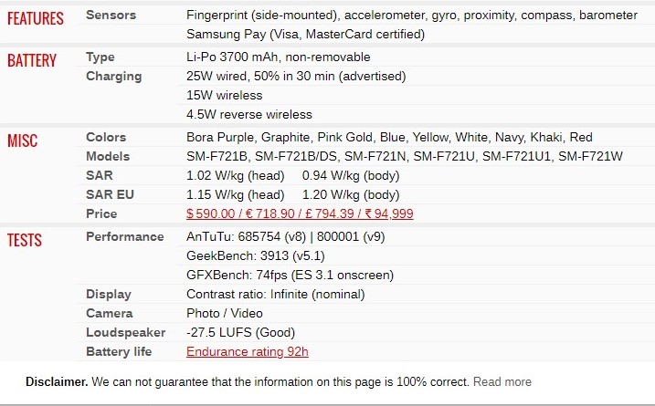
Task: Click the Loudspeaker label
Action: point(126,333)
